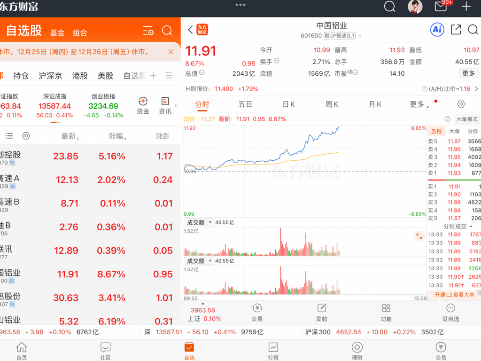The height and width of the screenshot is (361, 481).
Task: Expand stock code 601600 dropdown arrow
Action: (360, 36)
